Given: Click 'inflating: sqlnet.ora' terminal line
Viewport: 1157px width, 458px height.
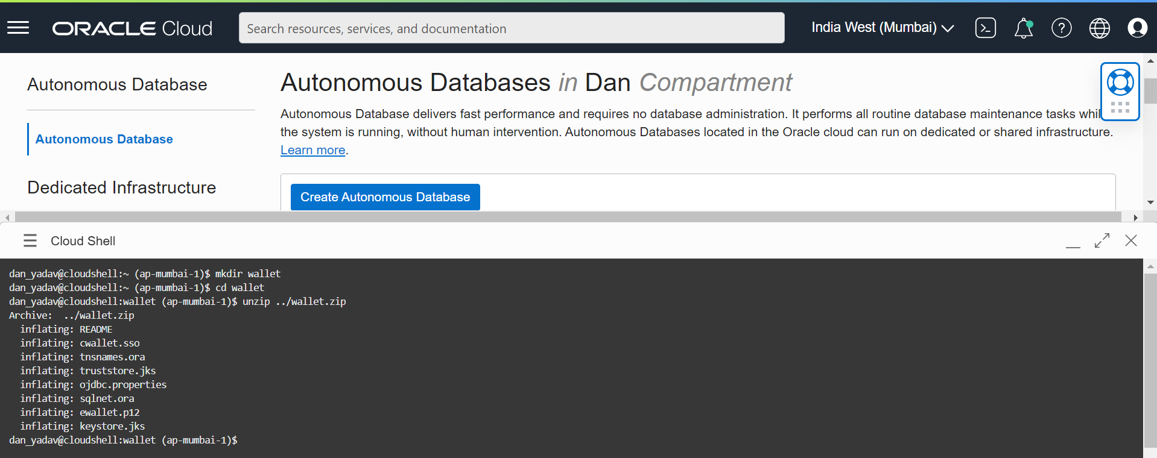Looking at the screenshot, I should [77, 399].
